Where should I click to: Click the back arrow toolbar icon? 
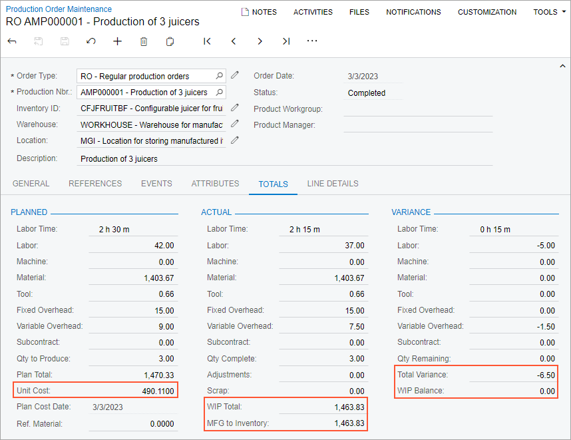[x=12, y=41]
